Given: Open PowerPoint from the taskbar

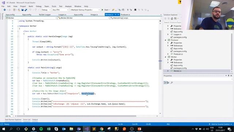Looking at the screenshot, I should click(x=139, y=129).
